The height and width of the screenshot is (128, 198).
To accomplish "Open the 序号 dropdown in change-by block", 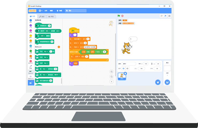I will point(77,57).
